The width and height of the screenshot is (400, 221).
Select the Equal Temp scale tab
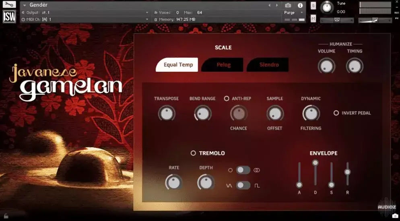(177, 64)
